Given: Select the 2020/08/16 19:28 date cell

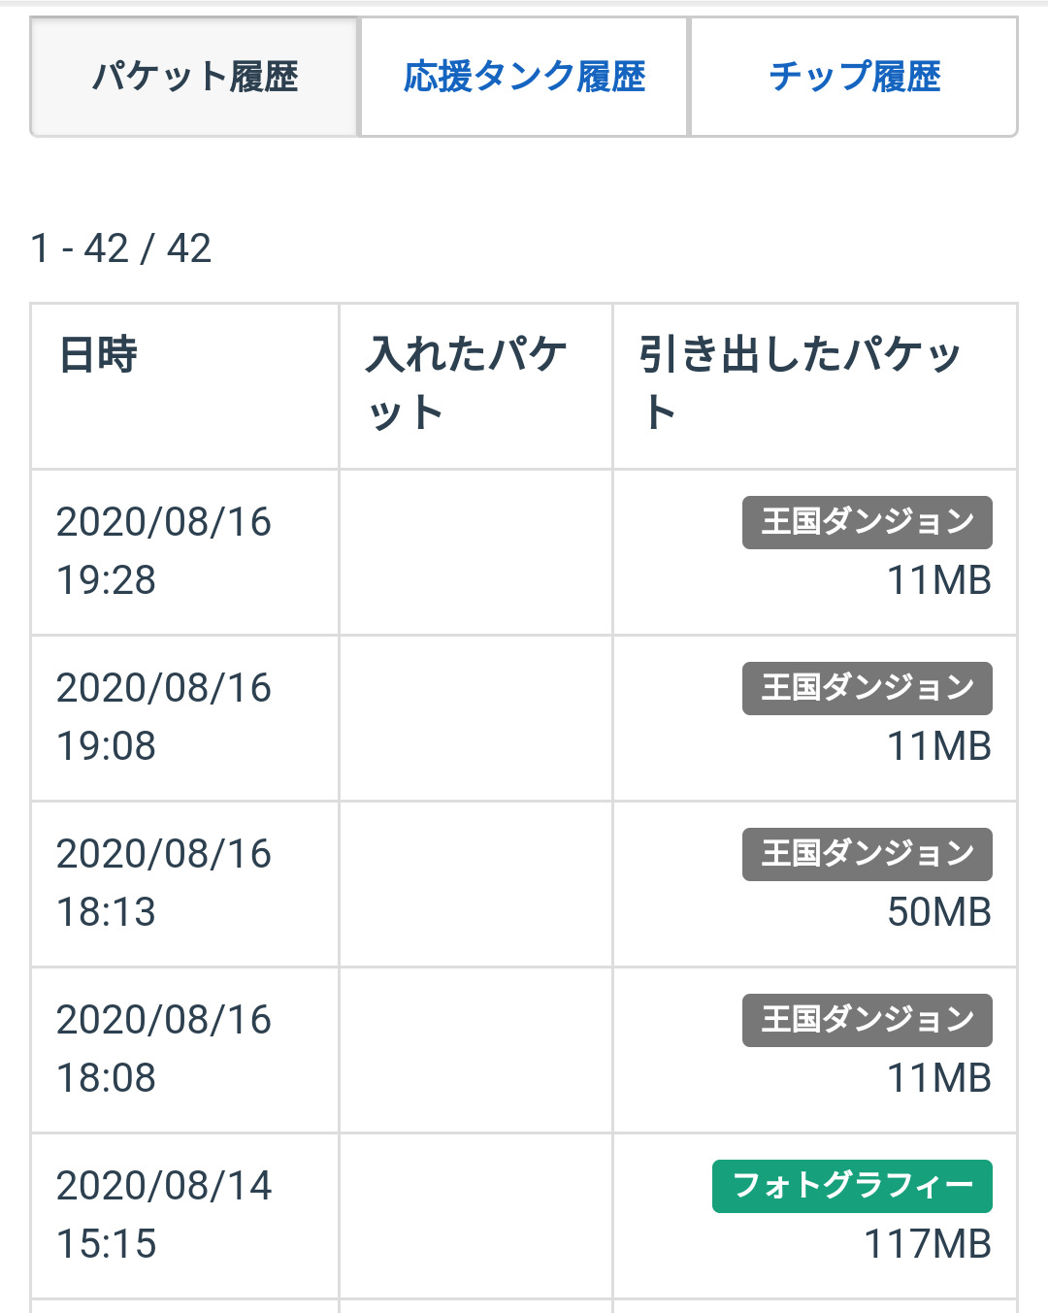Looking at the screenshot, I should pos(163,551).
